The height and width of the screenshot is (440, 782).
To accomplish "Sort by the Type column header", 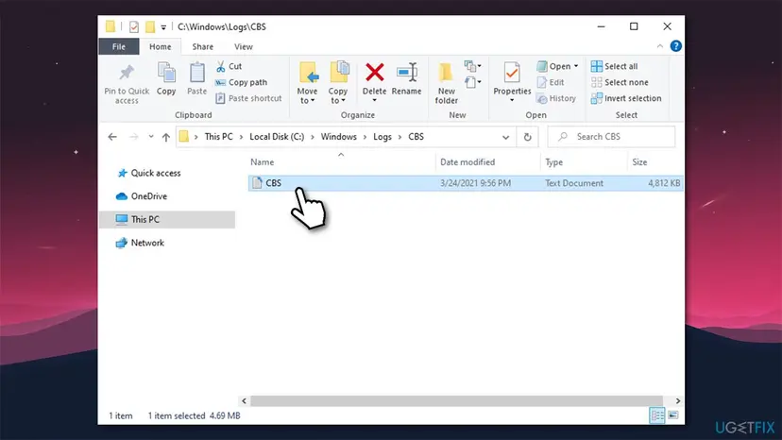I will (x=553, y=162).
